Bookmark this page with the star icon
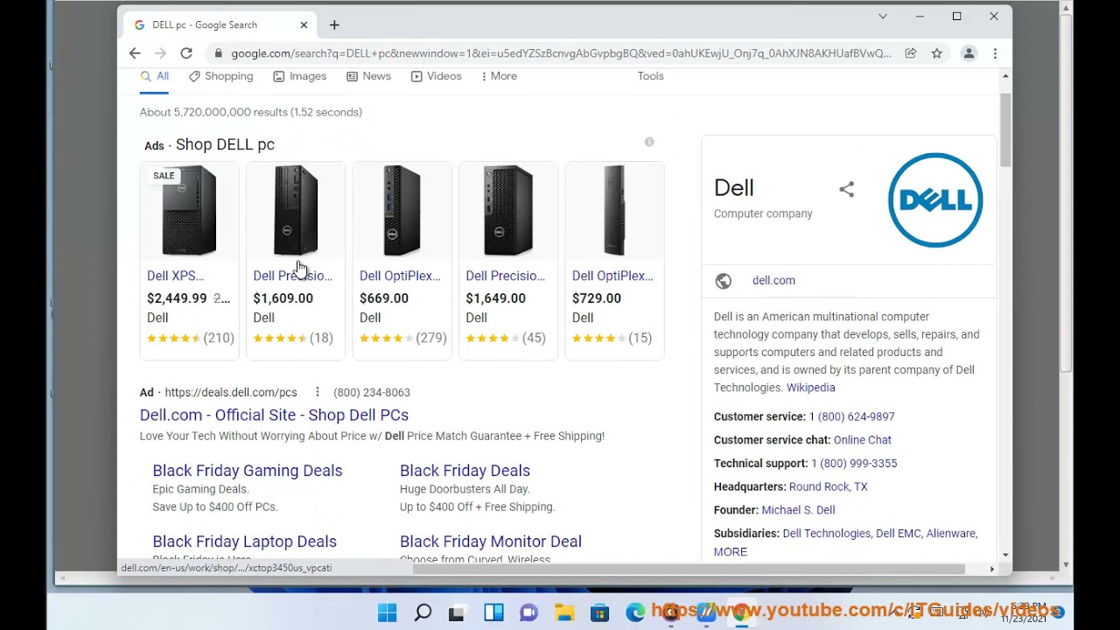The height and width of the screenshot is (630, 1120). click(x=936, y=53)
